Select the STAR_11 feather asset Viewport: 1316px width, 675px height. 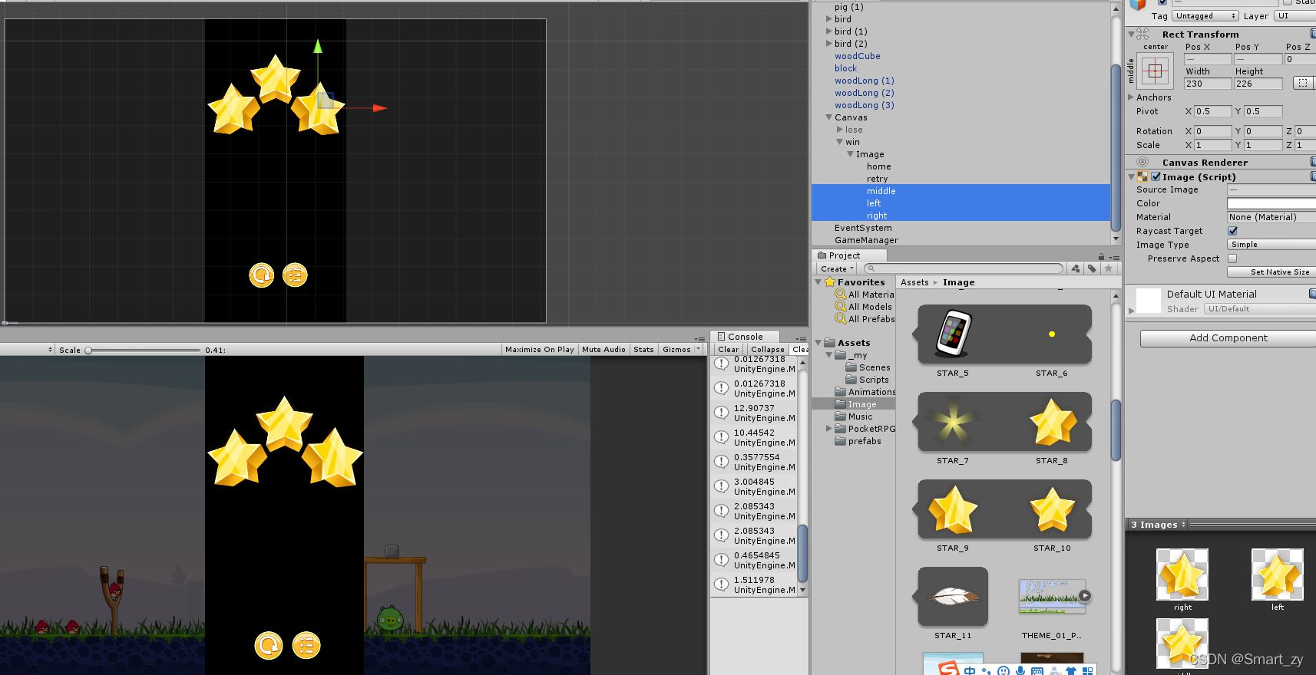click(x=953, y=597)
